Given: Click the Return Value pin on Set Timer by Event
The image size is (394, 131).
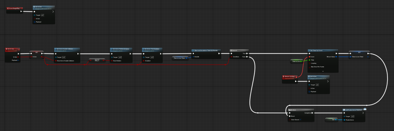Looking at the screenshot, I should 336,57.
